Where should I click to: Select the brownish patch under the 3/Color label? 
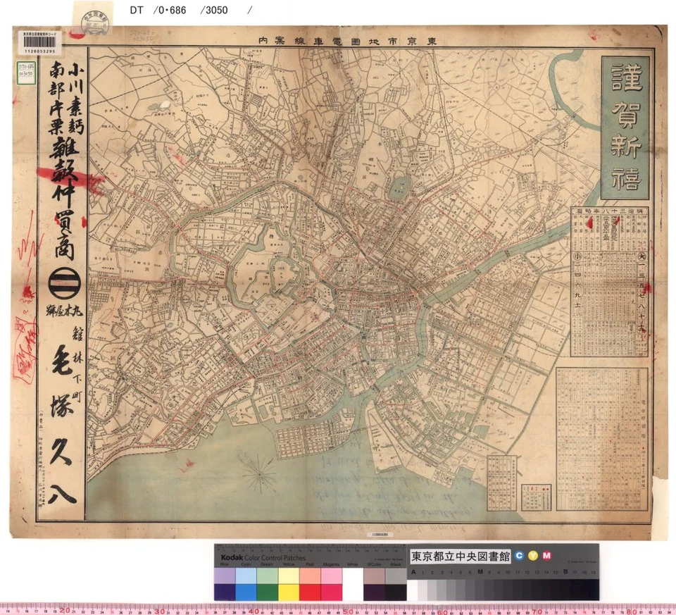pos(374,576)
